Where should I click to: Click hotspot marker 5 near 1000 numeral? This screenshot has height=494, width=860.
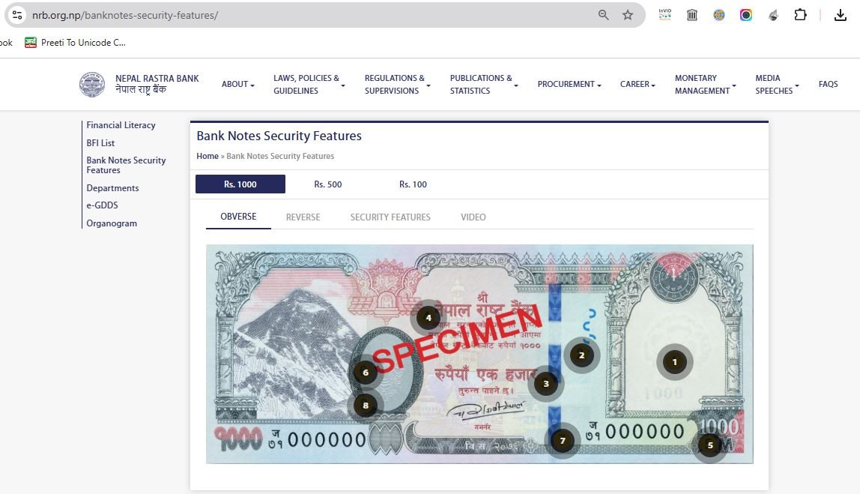point(709,445)
